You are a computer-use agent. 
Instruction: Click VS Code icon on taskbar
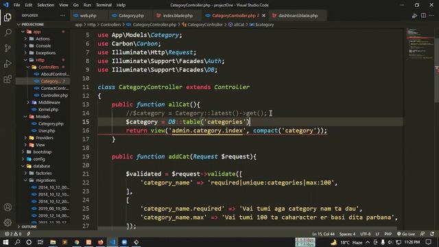(112, 242)
